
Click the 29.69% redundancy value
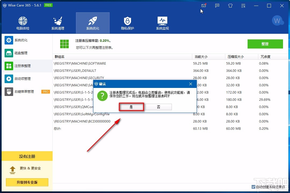[x=265, y=99]
